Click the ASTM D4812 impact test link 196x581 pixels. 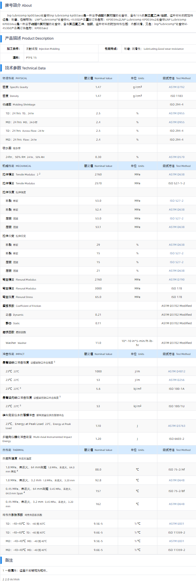[176, 371]
